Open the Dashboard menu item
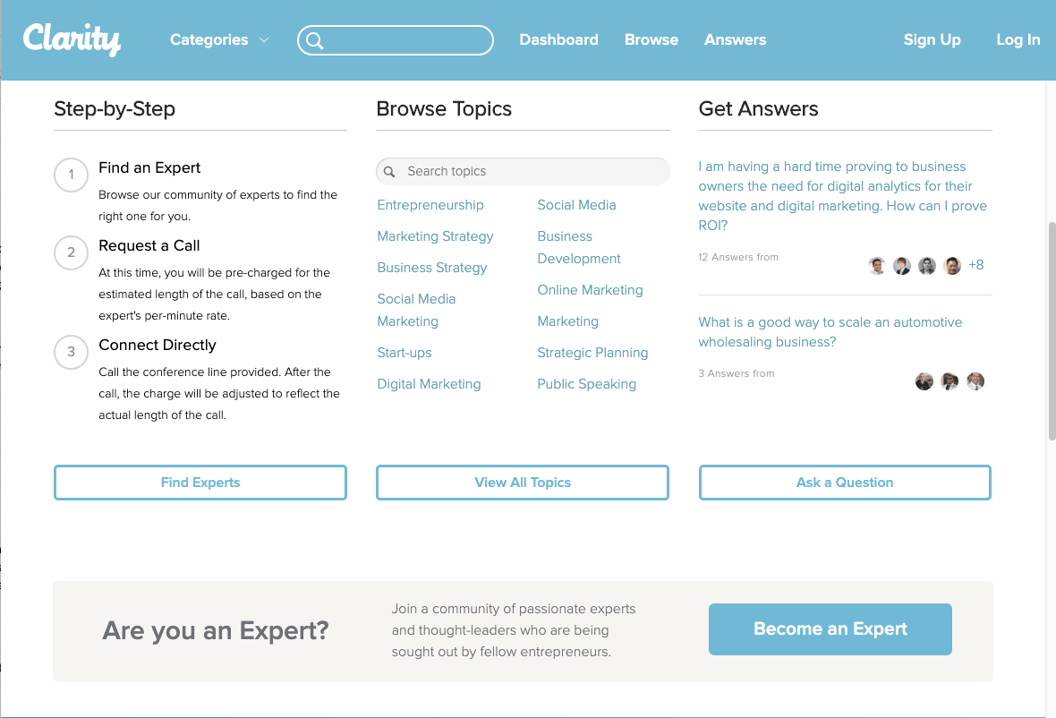Screen dimensions: 1056x718 point(558,40)
